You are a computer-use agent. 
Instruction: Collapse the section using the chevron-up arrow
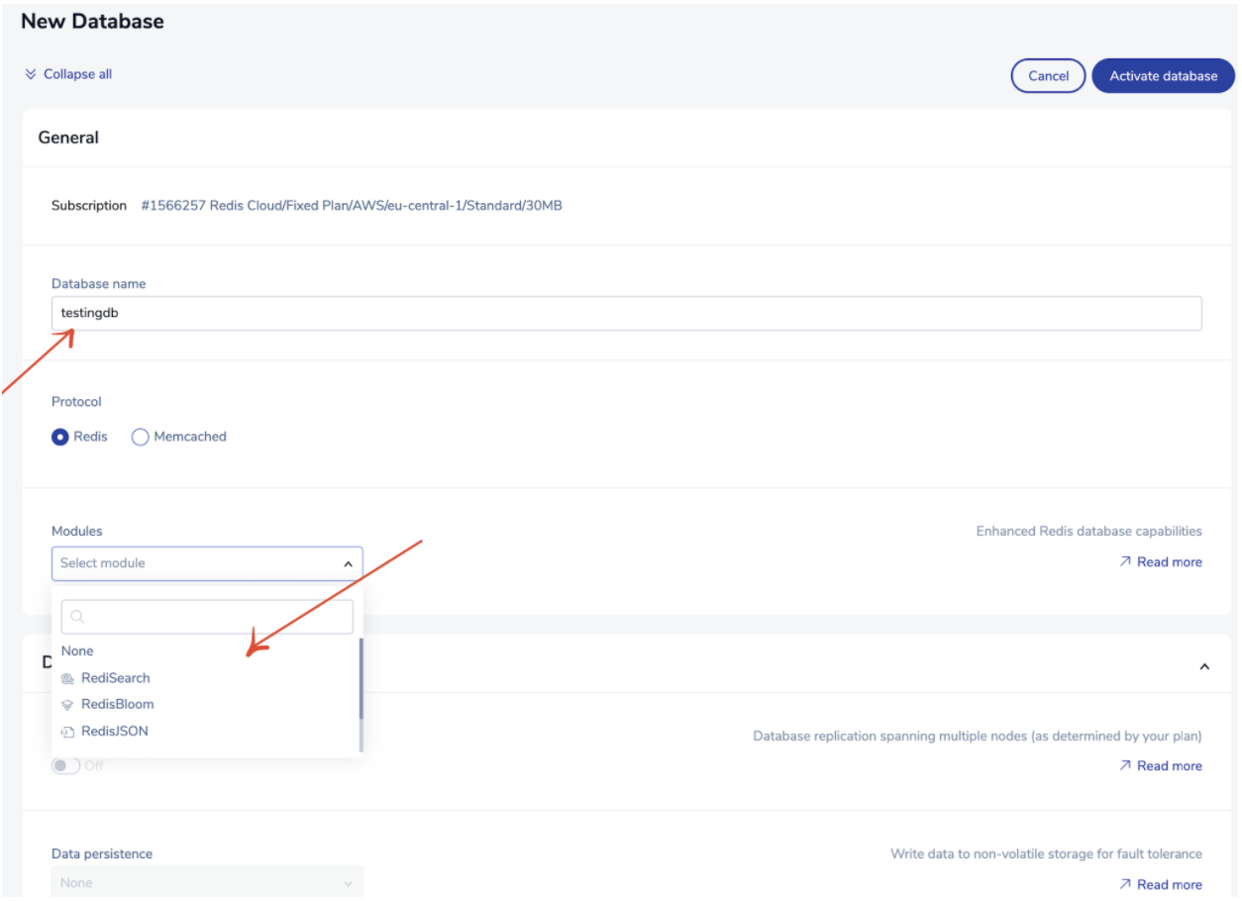(1204, 666)
